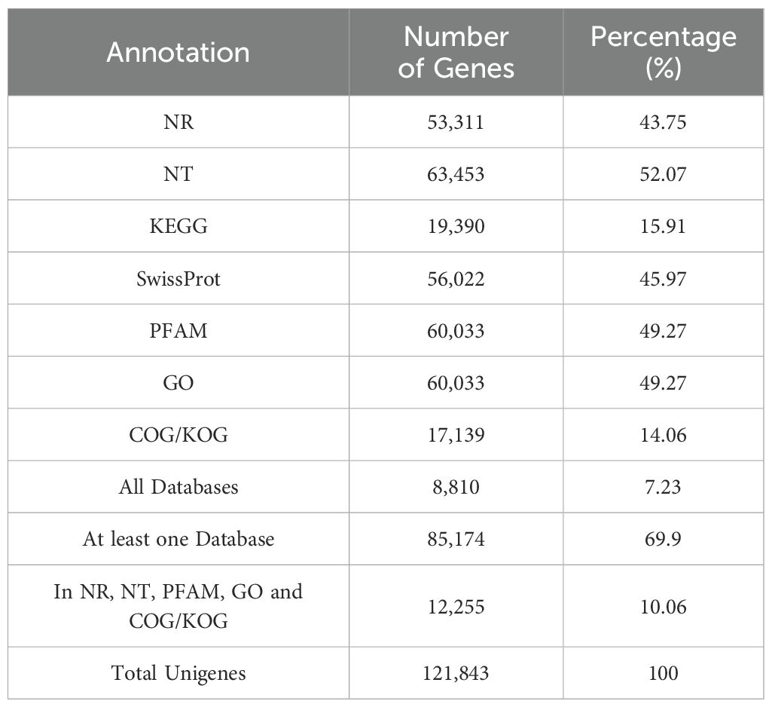Viewport: 772px width, 707px height.
Task: Click the percentage value 69.9
Action: 663,539
